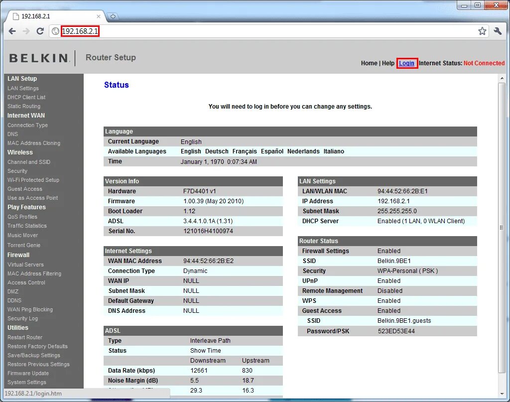Click the globe site icon in address bar
This screenshot has width=510, height=402.
(56, 31)
